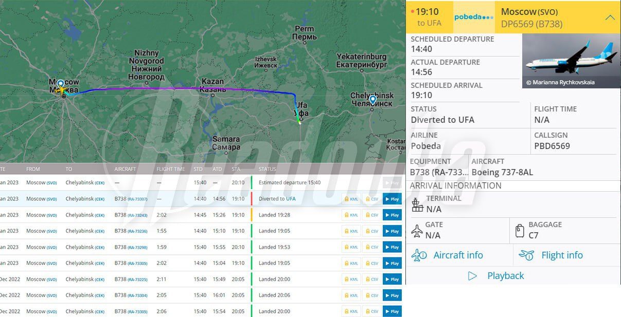
Task: Collapse the flight panel with the header chevron
Action: point(610,17)
